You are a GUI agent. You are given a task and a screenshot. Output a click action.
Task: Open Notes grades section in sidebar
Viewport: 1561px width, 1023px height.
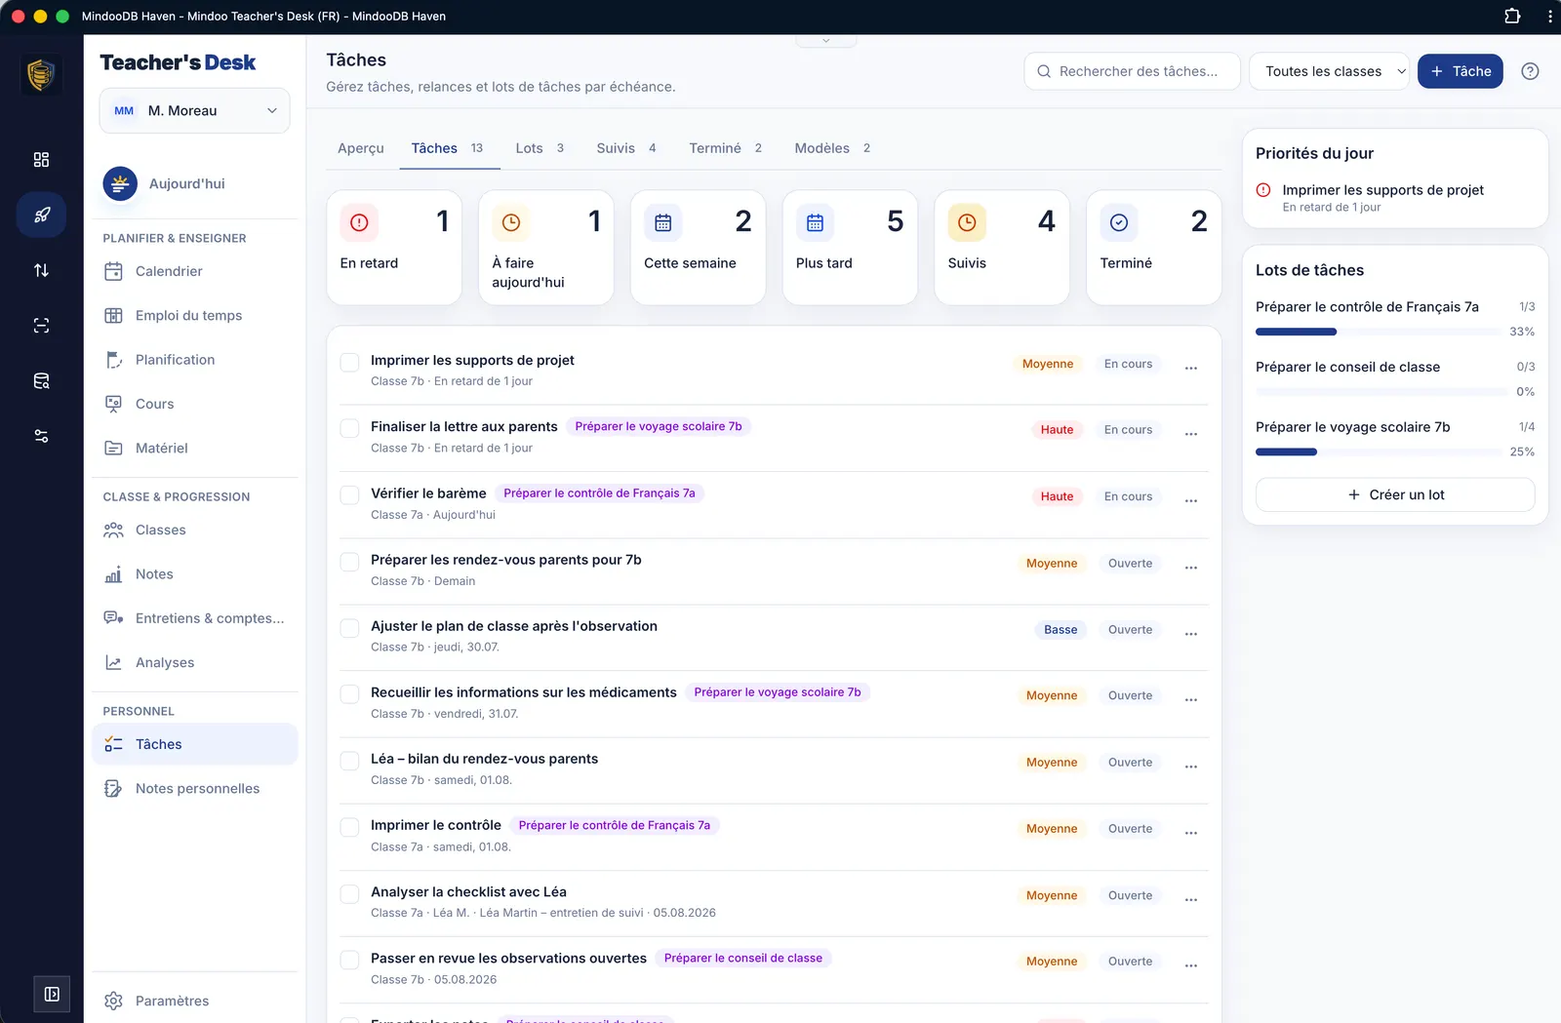[x=195, y=574]
